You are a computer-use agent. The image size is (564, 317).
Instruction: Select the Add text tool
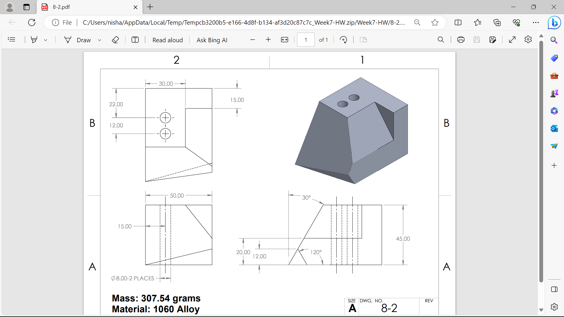(135, 40)
